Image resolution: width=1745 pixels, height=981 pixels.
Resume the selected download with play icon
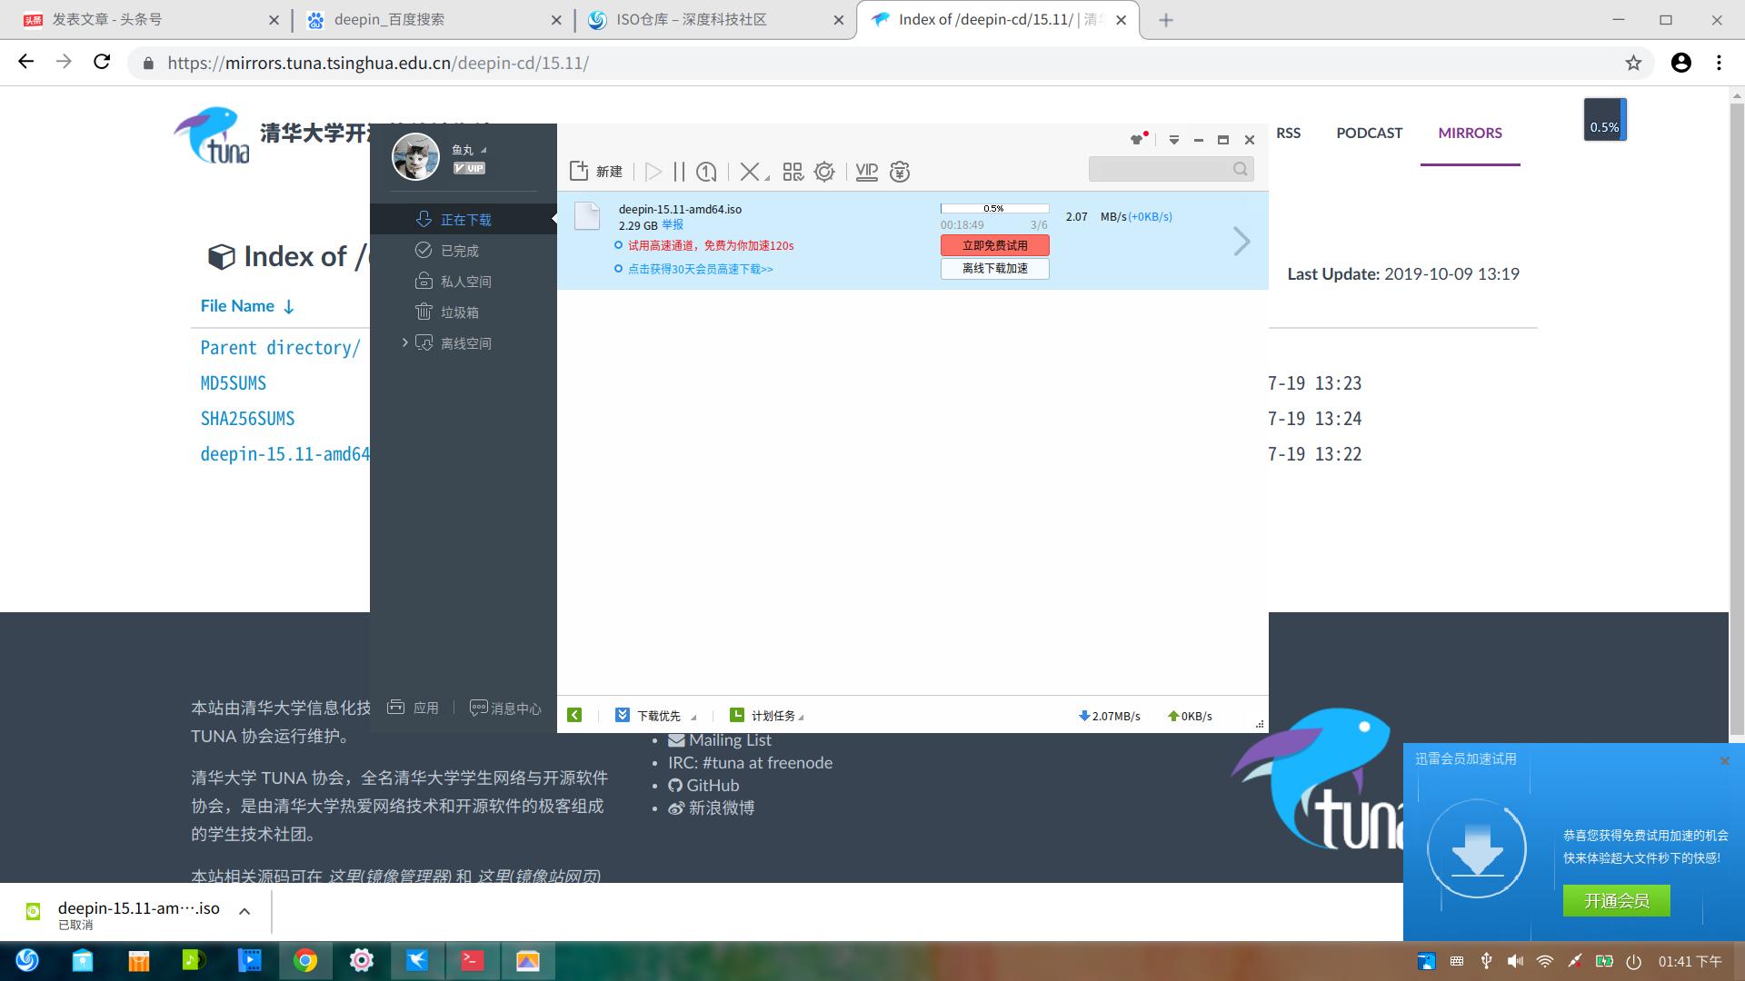(x=653, y=171)
